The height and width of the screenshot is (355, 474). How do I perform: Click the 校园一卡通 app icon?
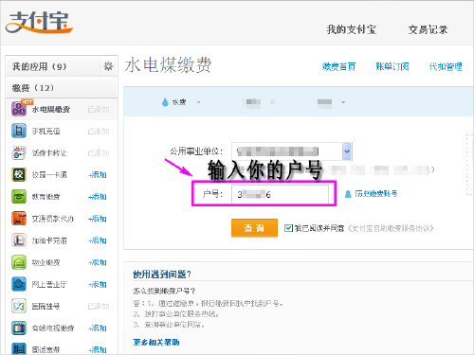coord(19,174)
